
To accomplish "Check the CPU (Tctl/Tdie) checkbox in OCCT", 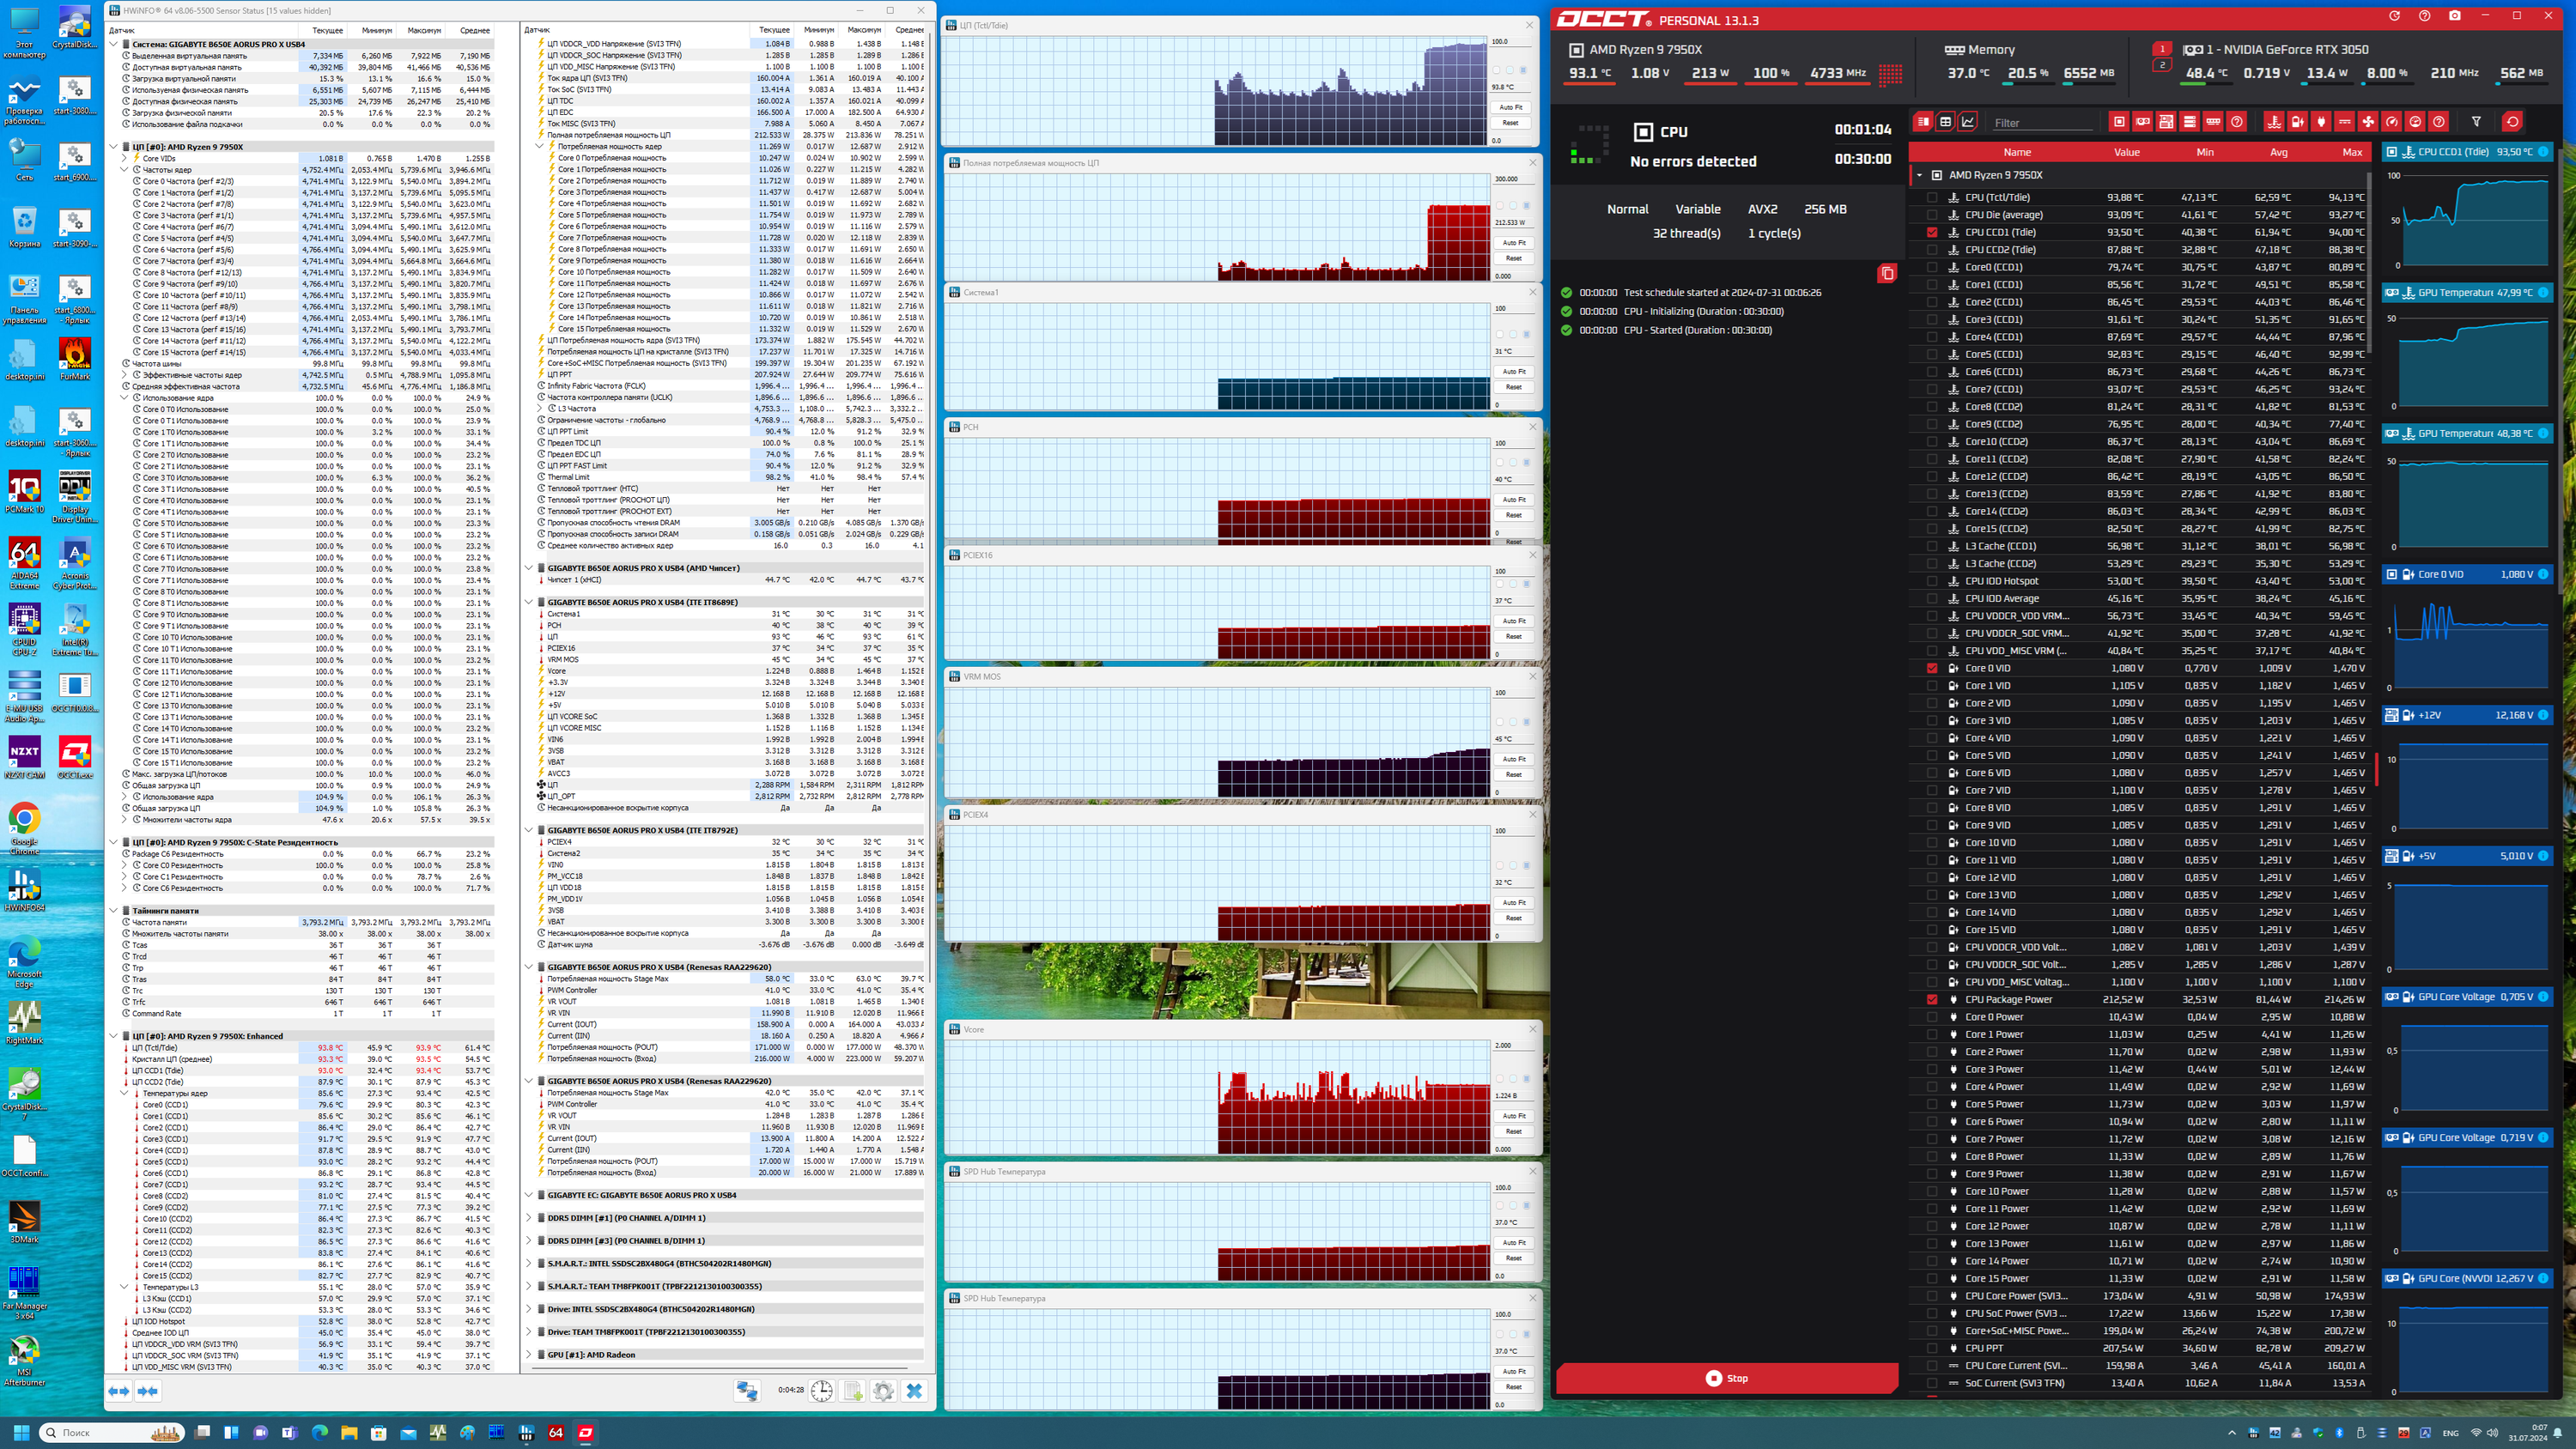I will click(x=1932, y=198).
